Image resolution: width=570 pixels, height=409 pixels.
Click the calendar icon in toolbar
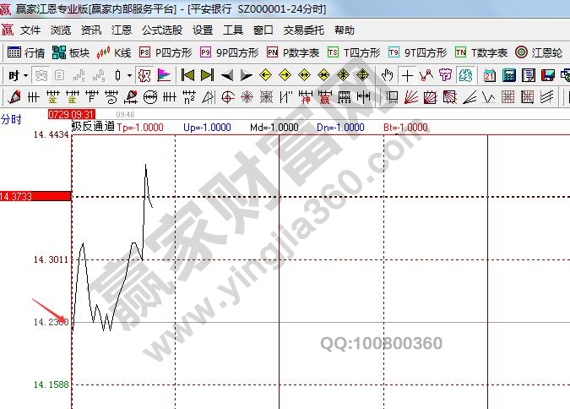point(491,75)
